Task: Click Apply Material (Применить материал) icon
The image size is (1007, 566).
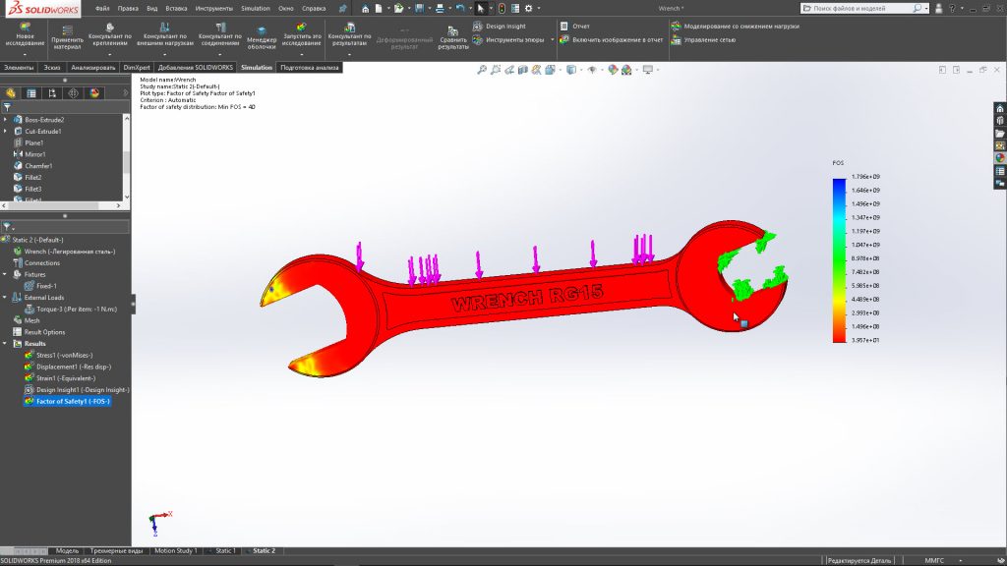Action: point(67,29)
